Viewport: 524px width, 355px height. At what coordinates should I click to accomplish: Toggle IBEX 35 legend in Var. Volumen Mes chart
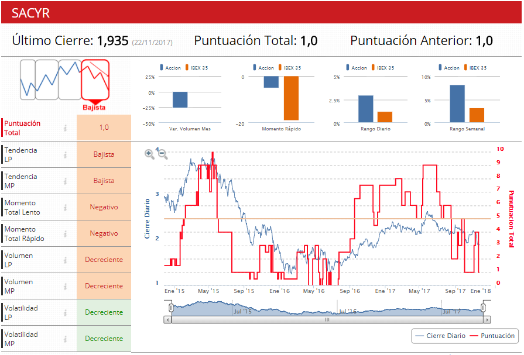click(x=197, y=68)
